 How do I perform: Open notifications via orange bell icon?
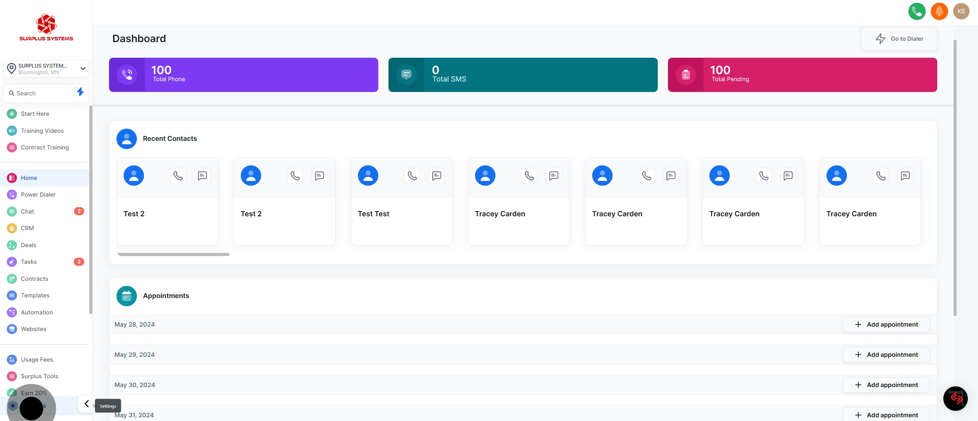tap(939, 12)
